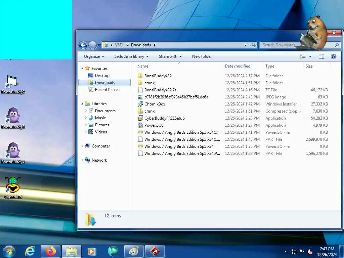Screen dimensions: 344x258
Task: Open Recent Places in the navigation pane
Action: [x=107, y=89]
